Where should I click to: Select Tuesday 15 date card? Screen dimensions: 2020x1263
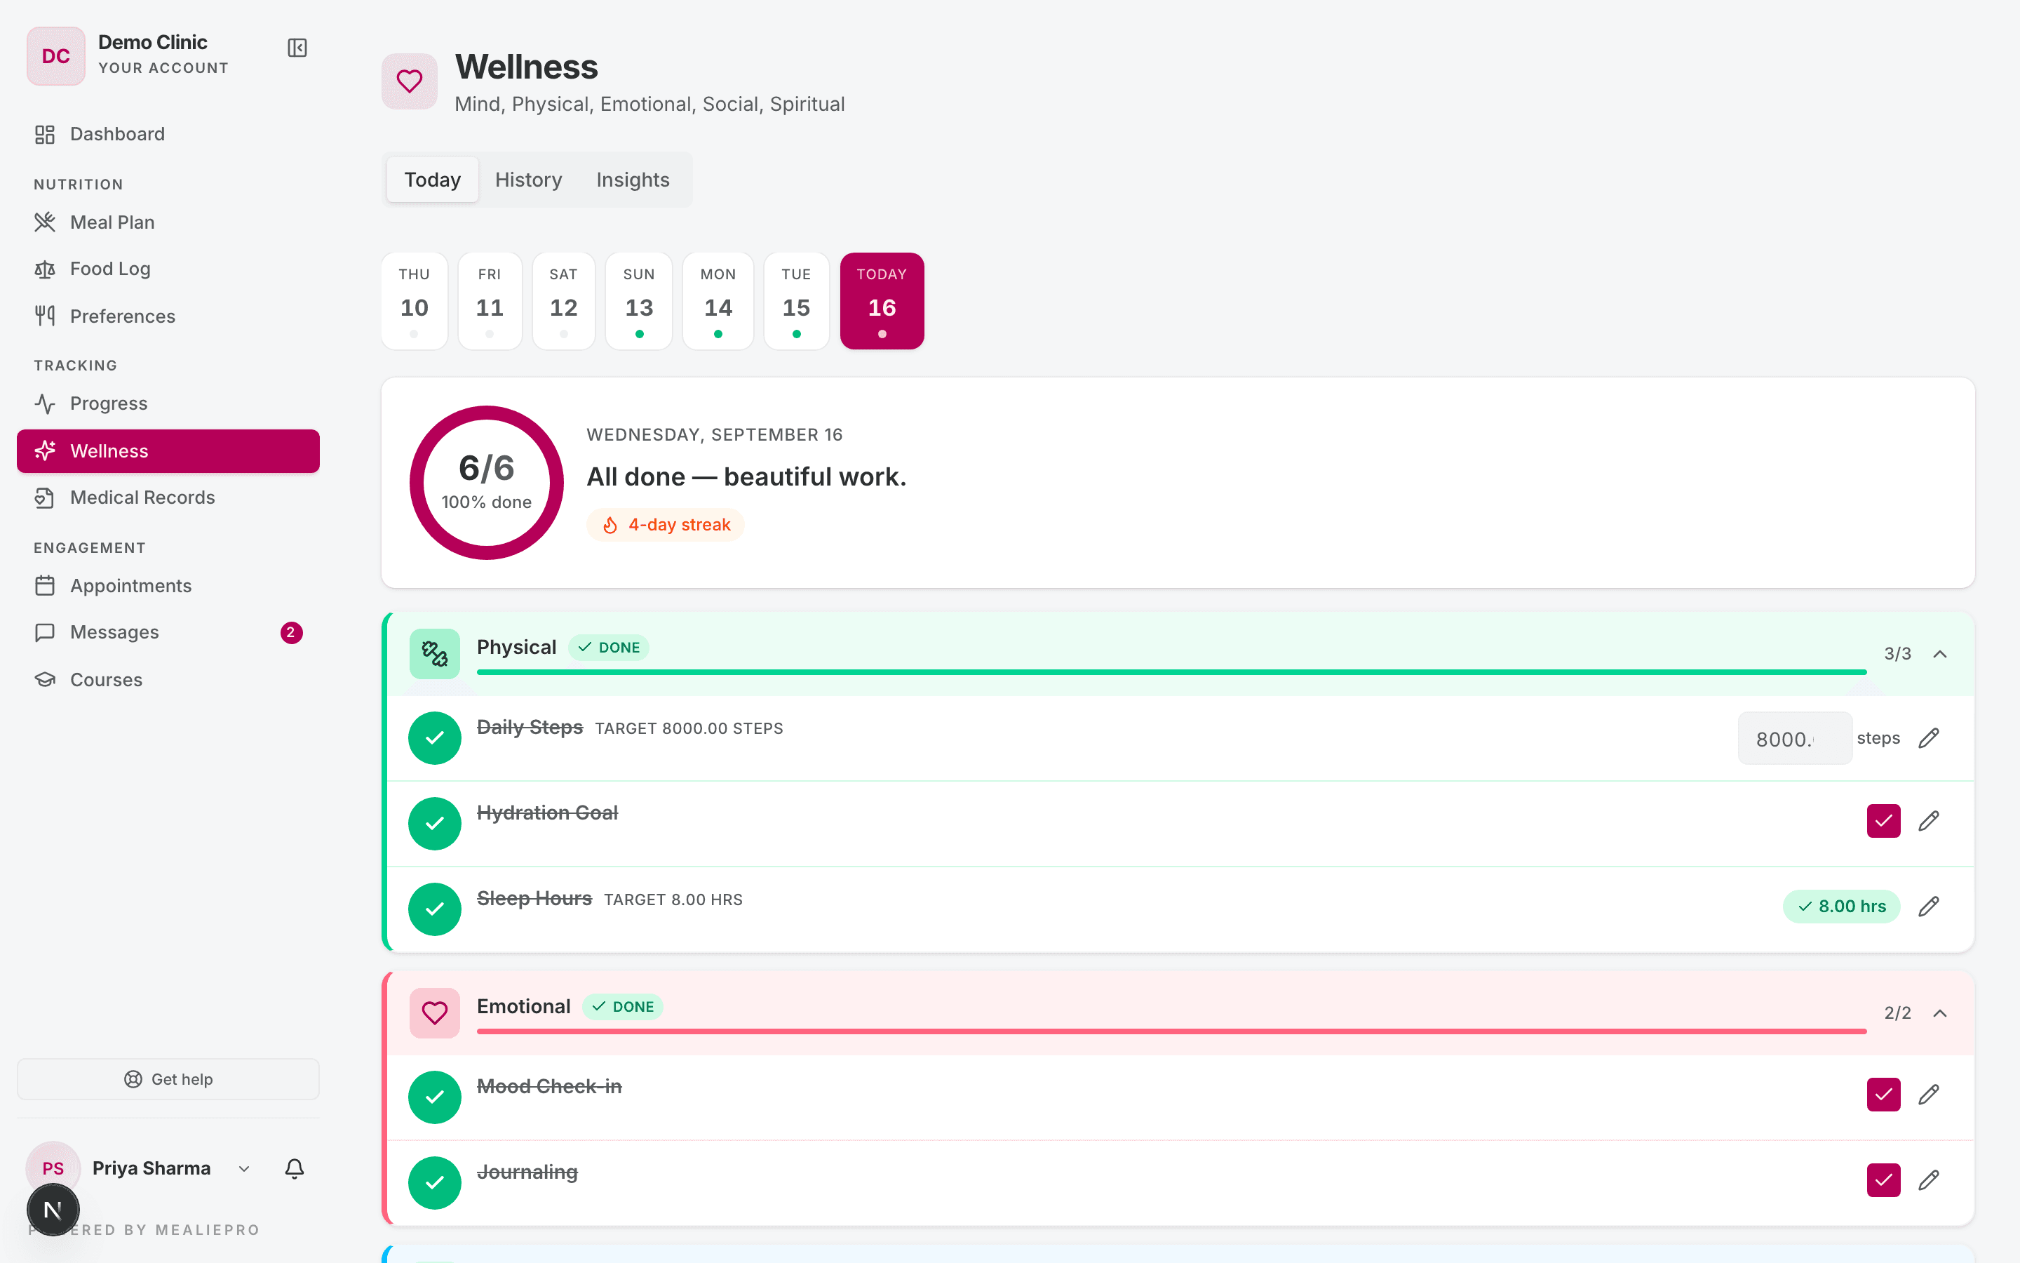[x=796, y=301]
